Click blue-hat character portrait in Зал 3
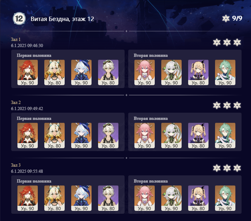 81,198
